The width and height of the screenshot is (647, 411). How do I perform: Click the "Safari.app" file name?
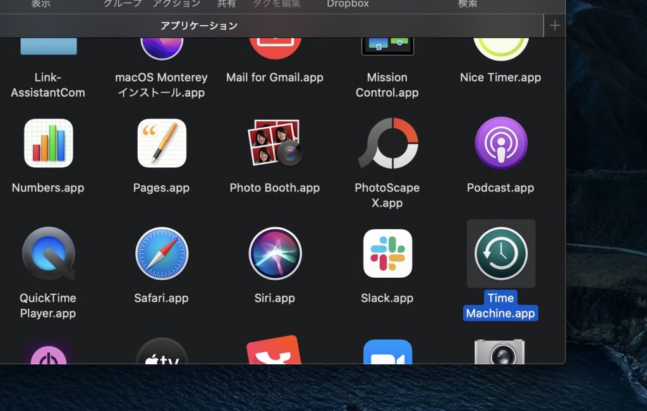tap(161, 298)
